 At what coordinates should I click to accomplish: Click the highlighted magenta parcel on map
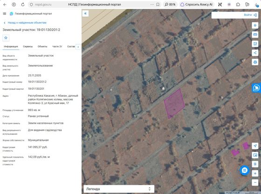[174, 103]
